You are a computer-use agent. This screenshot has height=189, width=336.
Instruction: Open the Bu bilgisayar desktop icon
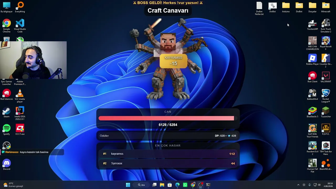point(7,7)
